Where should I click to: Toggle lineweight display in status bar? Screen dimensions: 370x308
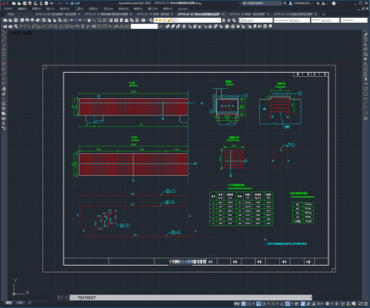tap(297, 304)
